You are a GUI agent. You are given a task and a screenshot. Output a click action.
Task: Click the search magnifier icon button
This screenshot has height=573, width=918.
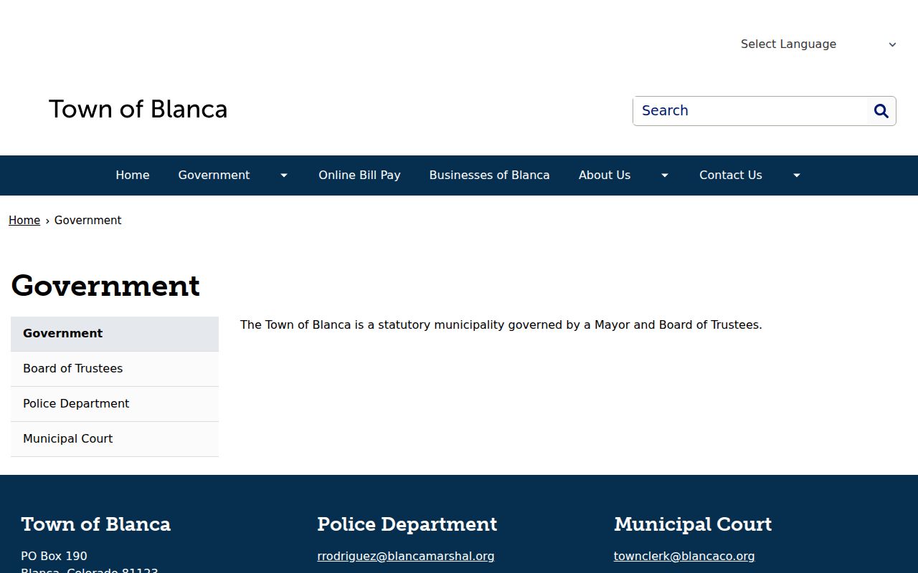coord(881,111)
